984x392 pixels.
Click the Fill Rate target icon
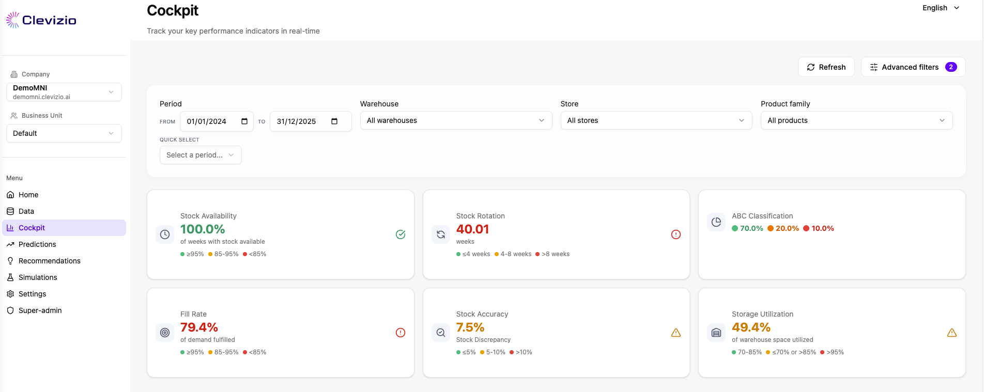tap(165, 333)
